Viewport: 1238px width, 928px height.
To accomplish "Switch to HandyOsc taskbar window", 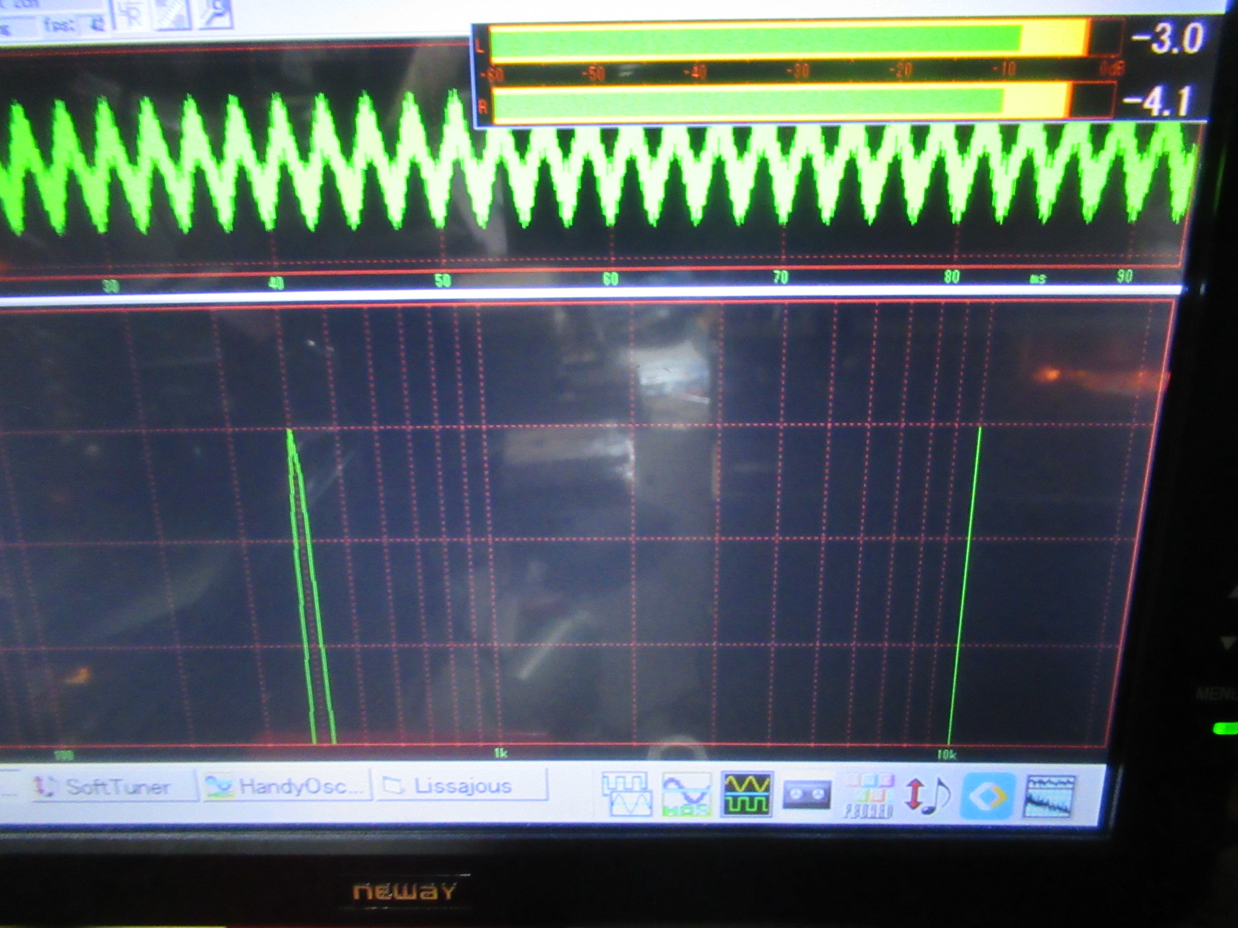I will (x=286, y=785).
